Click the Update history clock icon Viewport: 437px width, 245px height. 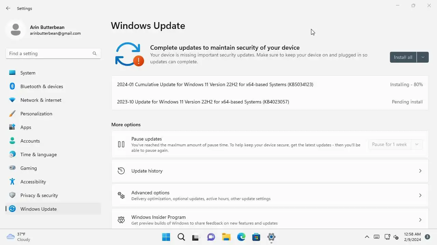pos(121,171)
